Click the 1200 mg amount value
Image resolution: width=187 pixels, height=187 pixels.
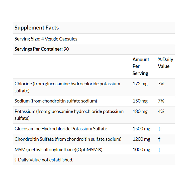[x=141, y=139]
